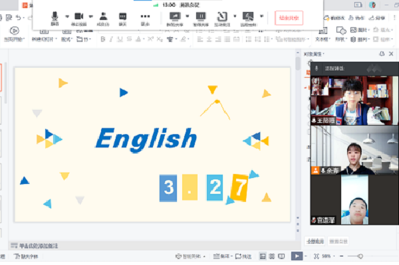Open the Arrange menu
The width and height of the screenshot is (399, 265).
359,39
